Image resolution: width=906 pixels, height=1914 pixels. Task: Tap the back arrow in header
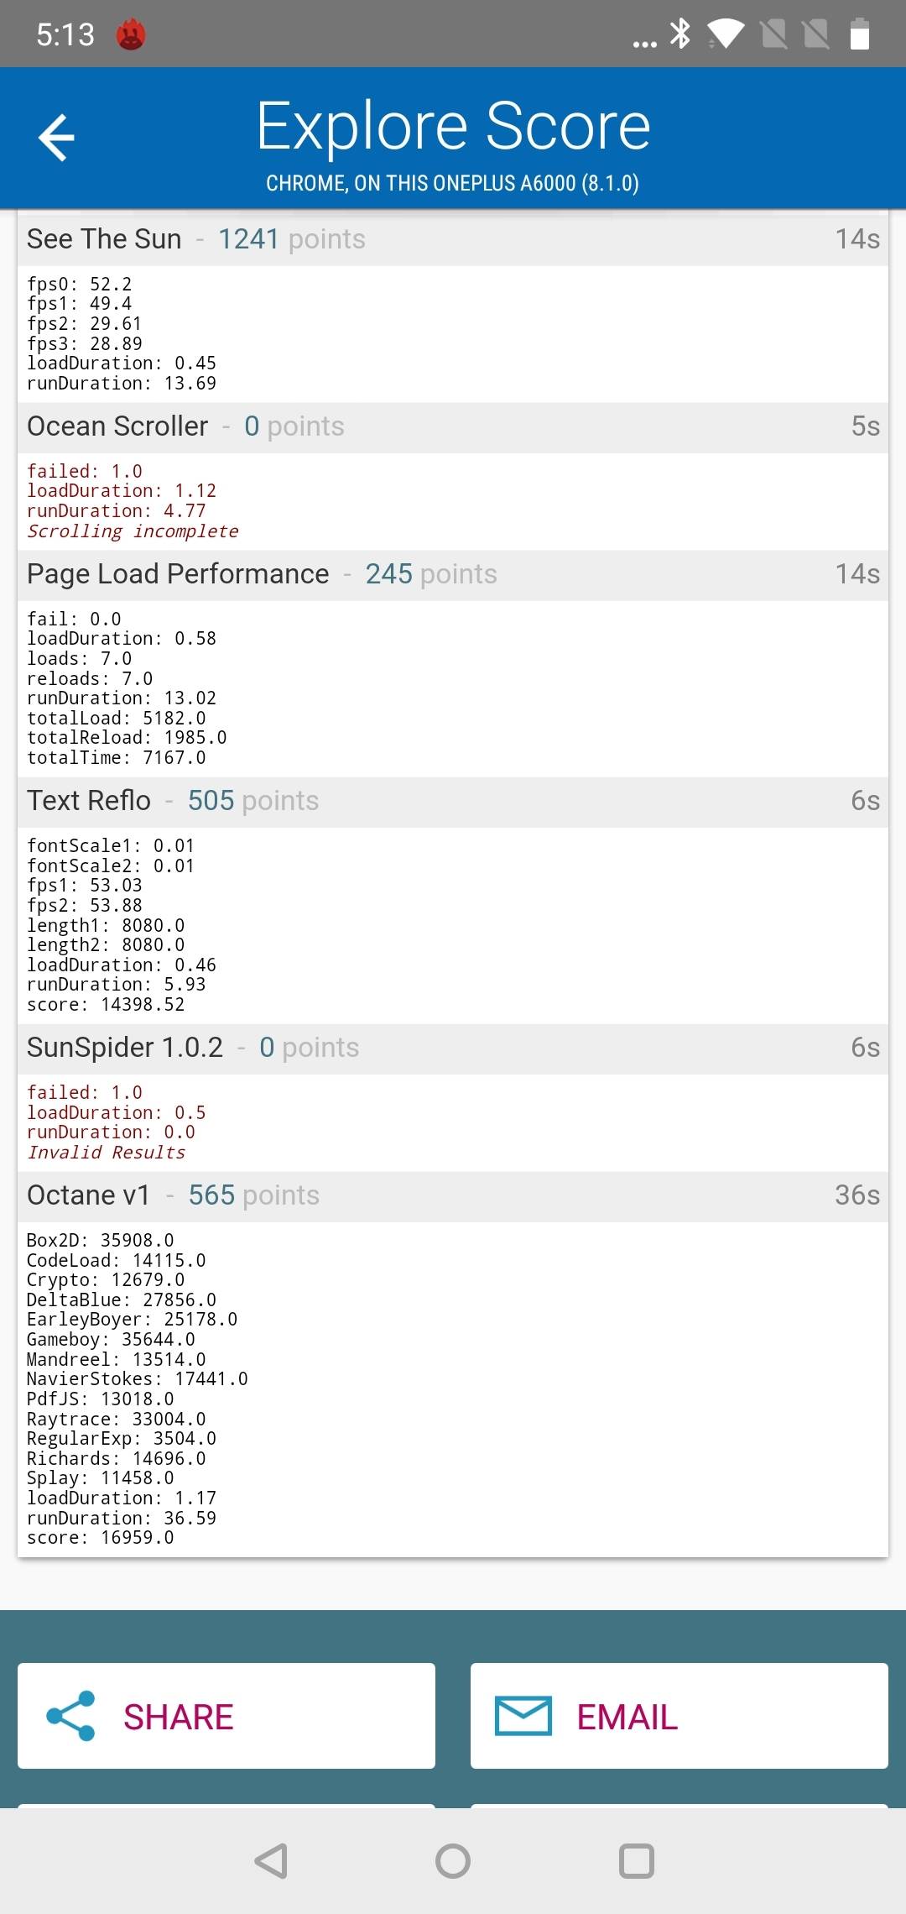(x=56, y=138)
